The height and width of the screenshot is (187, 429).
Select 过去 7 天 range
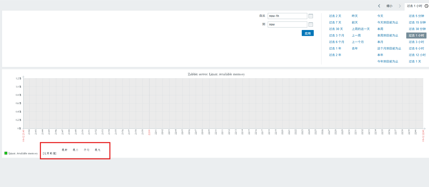coord(335,22)
